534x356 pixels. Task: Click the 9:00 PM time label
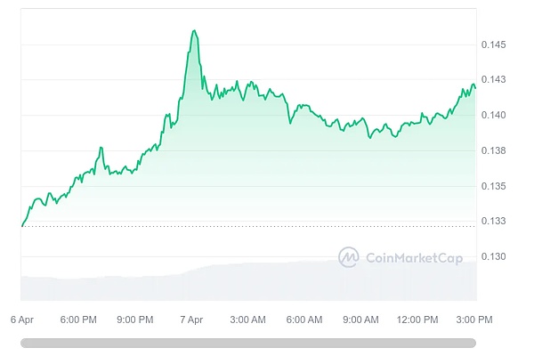[x=135, y=319]
